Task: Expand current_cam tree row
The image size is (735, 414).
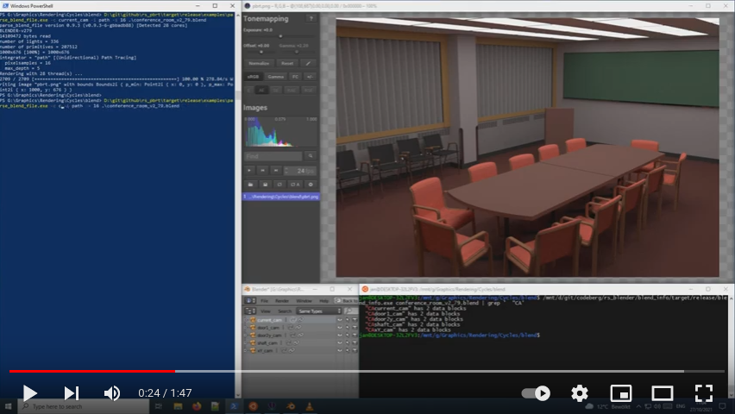Action: coord(246,320)
